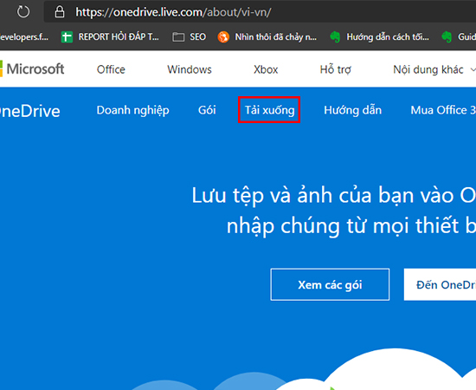Screen dimensions: 476x390
Task: Open the Hướng dẫn cách tối bookmark
Action: [x=379, y=37]
